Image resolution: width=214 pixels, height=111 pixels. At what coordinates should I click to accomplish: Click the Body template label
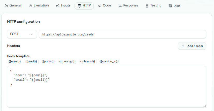click(18, 56)
